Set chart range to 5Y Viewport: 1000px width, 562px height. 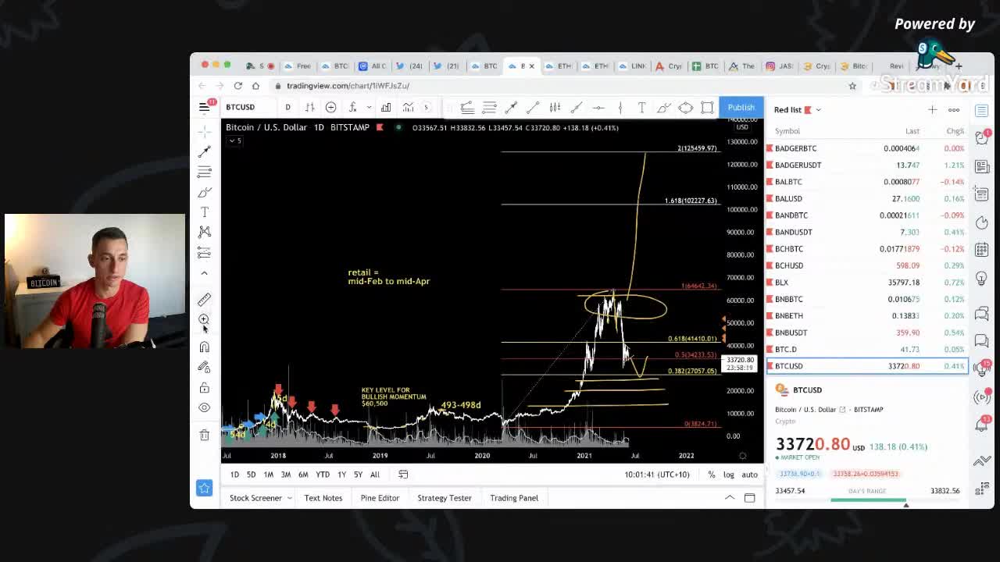[x=358, y=475]
